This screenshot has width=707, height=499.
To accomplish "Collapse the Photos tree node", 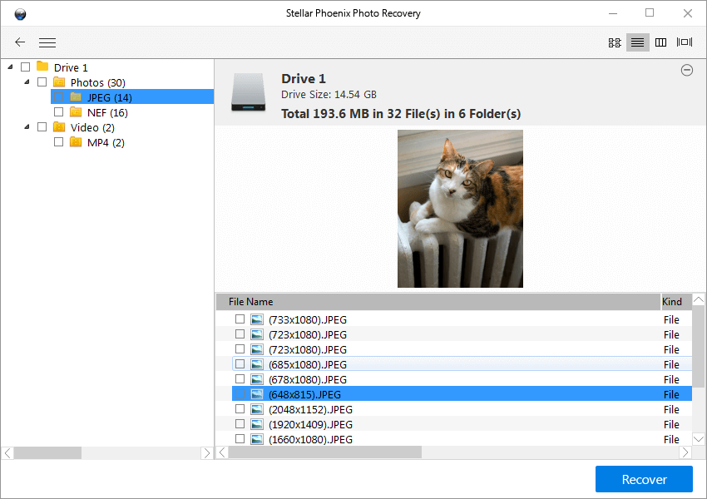I will coord(27,82).
